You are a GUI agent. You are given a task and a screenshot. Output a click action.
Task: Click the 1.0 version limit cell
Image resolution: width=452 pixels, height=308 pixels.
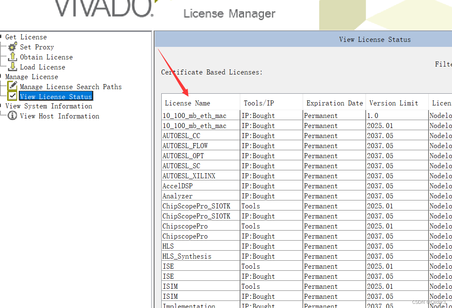(397, 116)
